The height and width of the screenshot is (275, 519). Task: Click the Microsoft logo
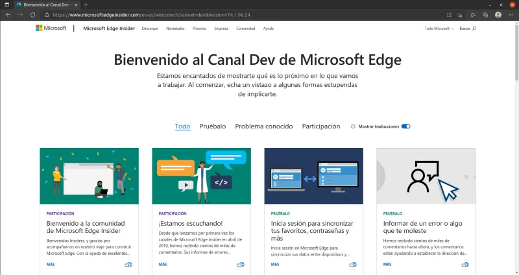[51, 28]
